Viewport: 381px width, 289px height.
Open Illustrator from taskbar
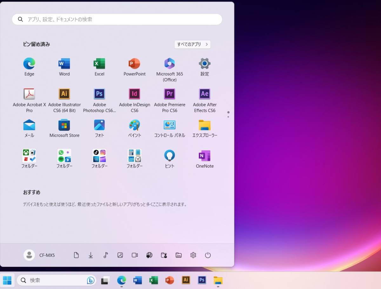pyautogui.click(x=186, y=280)
